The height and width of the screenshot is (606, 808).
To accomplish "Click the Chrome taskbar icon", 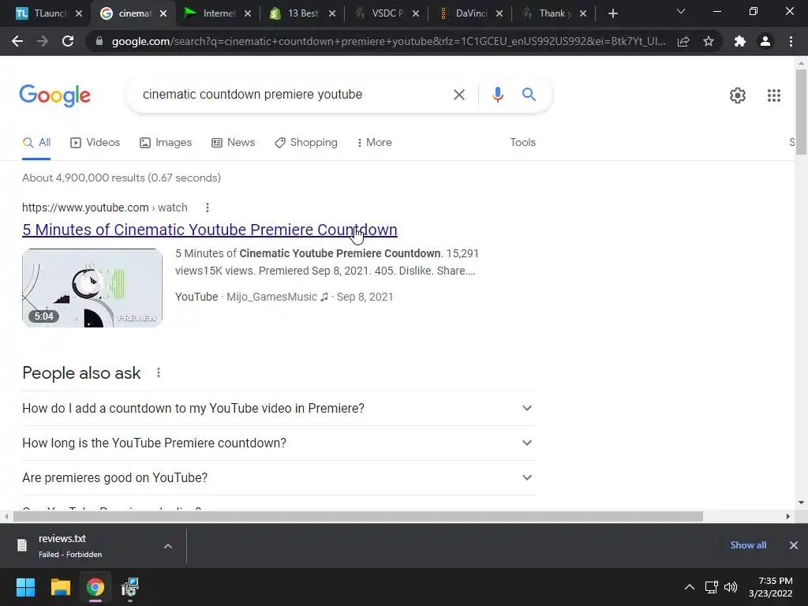I will (95, 587).
